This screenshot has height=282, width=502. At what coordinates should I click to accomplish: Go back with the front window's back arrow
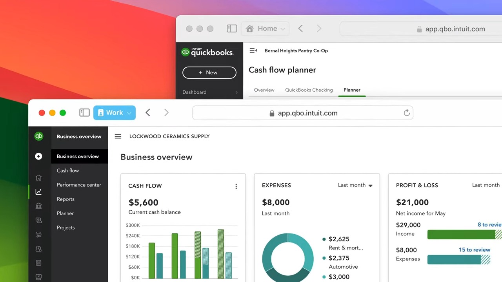pos(148,113)
